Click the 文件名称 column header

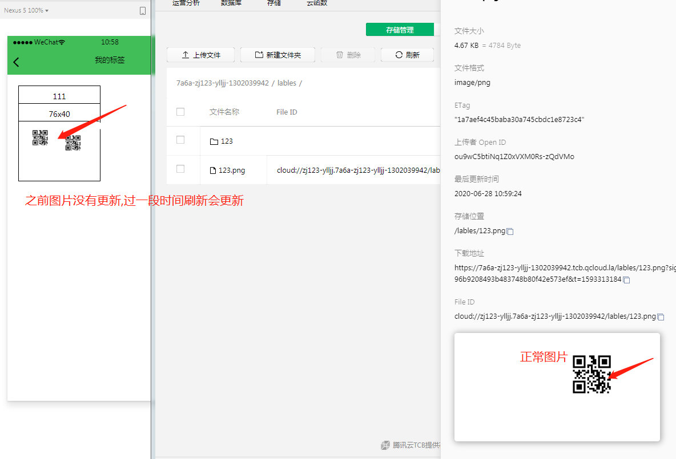point(224,112)
